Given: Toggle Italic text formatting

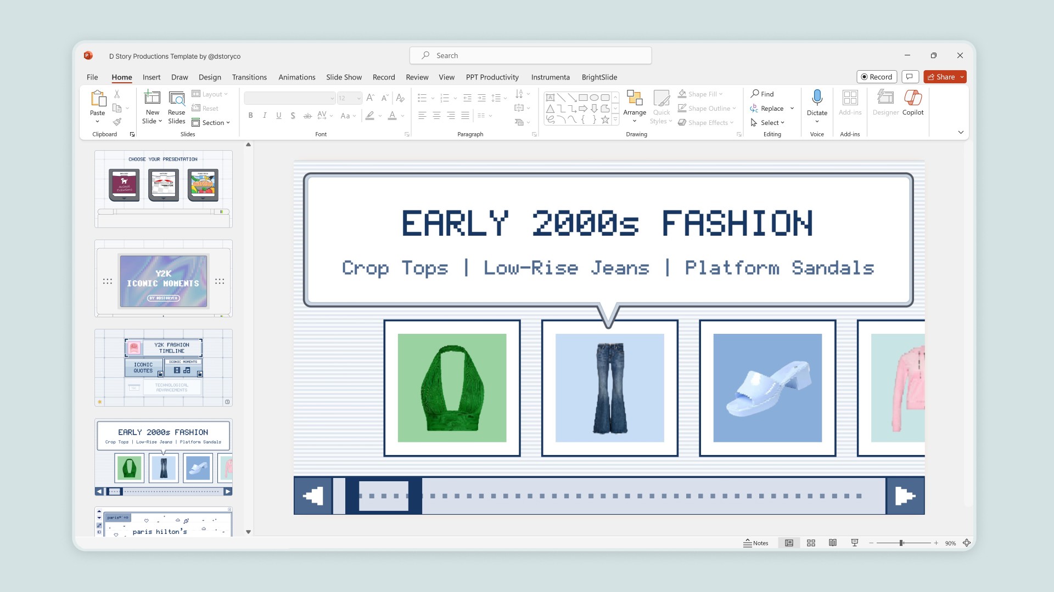Looking at the screenshot, I should click(265, 116).
